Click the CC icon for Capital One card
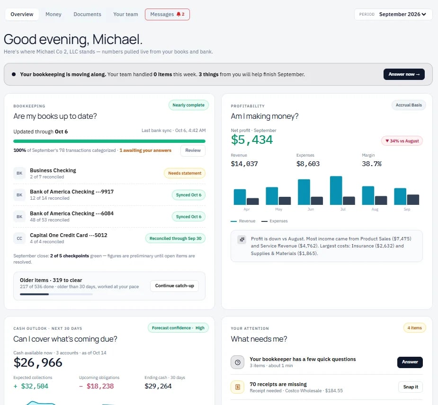Viewport: 438px width, 405px height. [19, 238]
